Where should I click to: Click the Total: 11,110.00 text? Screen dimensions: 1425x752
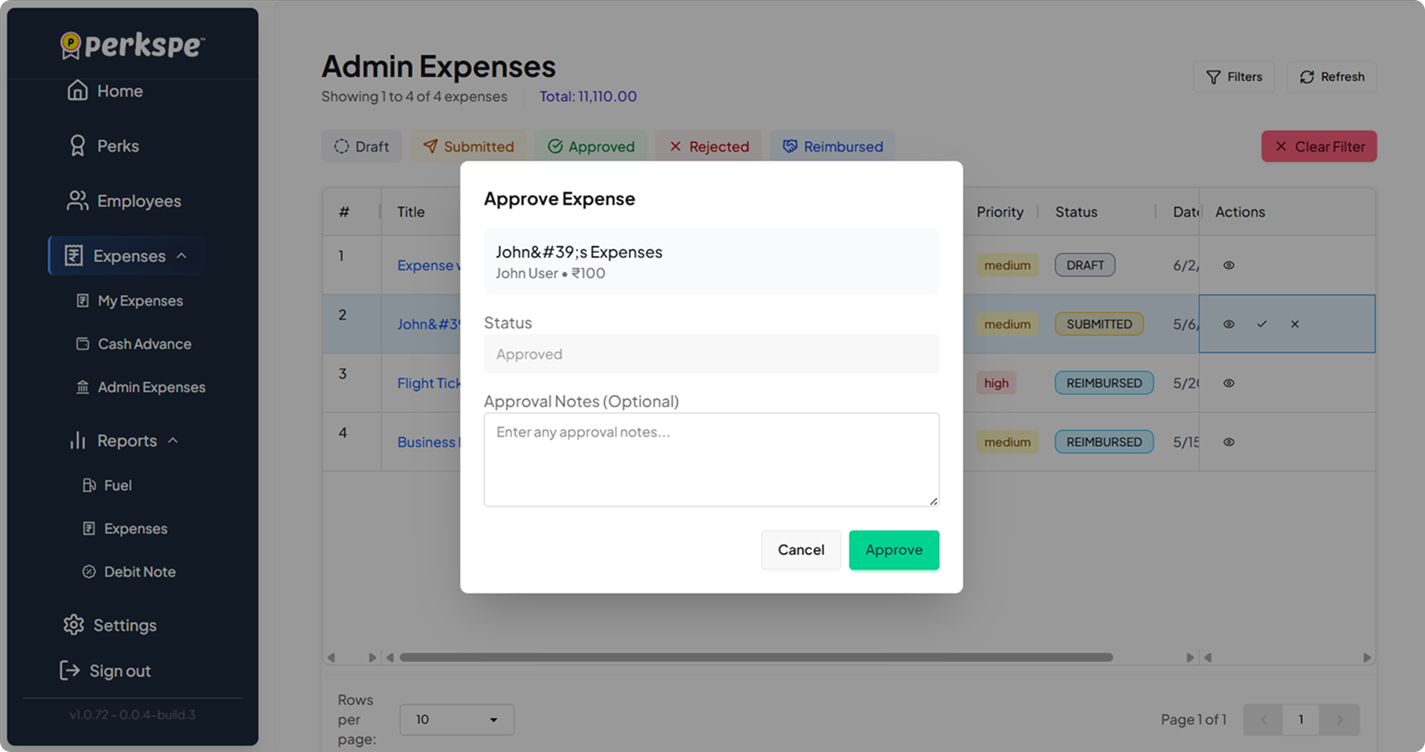pyautogui.click(x=588, y=97)
